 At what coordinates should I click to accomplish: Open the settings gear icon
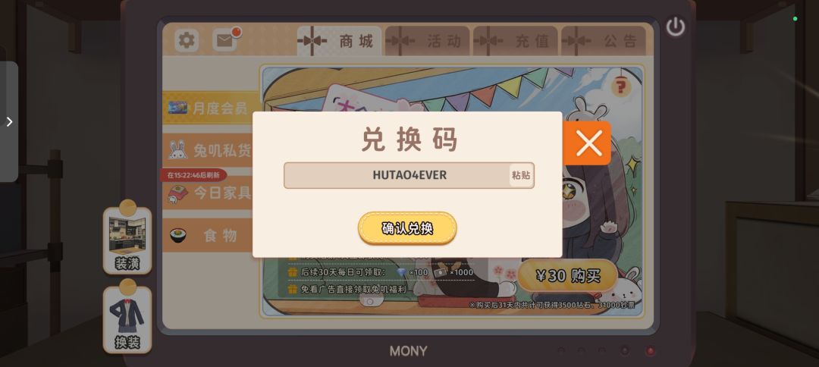coord(187,40)
